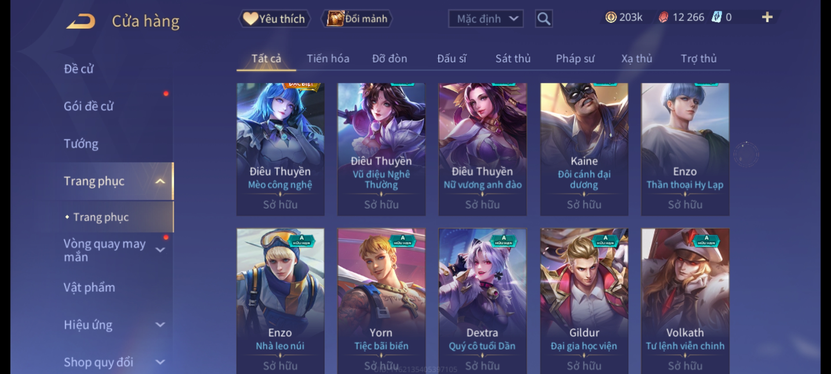Open Đổi mảnh chest icon

click(357, 18)
